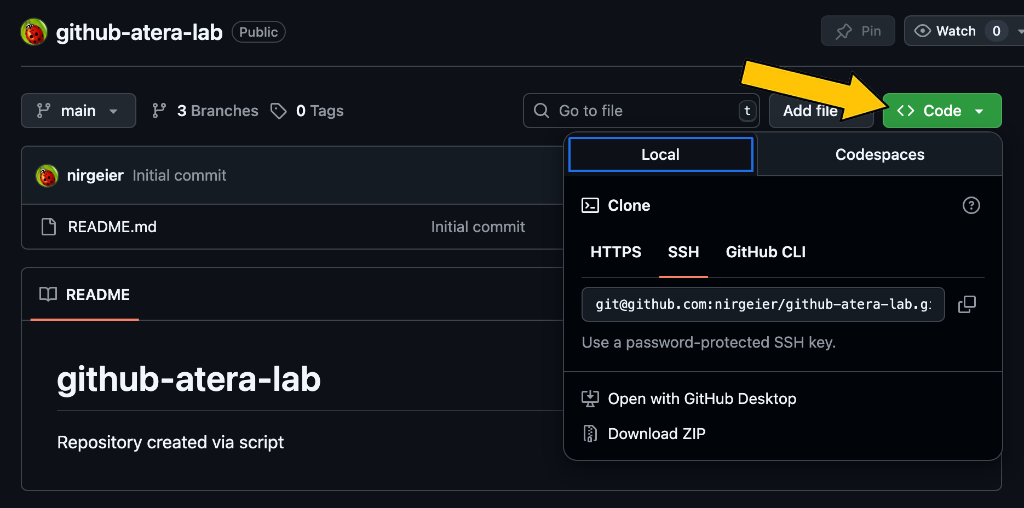Focus the Go to file search field
Image resolution: width=1024 pixels, height=508 pixels.
pyautogui.click(x=641, y=111)
